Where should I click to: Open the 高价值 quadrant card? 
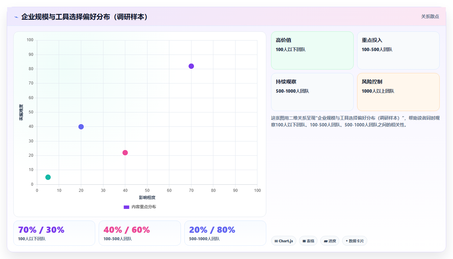312,50
